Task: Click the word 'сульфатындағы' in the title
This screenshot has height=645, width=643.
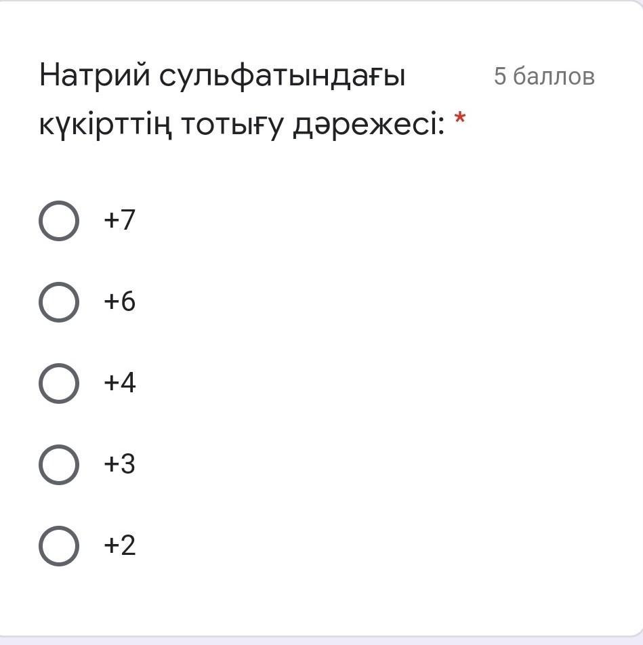Action: click(283, 77)
